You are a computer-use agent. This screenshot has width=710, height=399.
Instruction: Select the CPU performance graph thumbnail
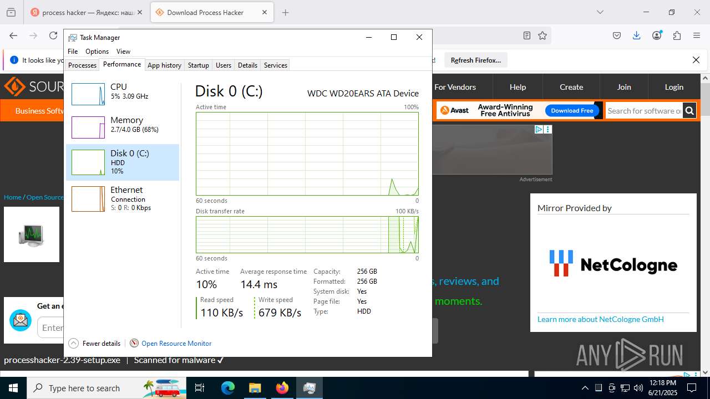[88, 94]
